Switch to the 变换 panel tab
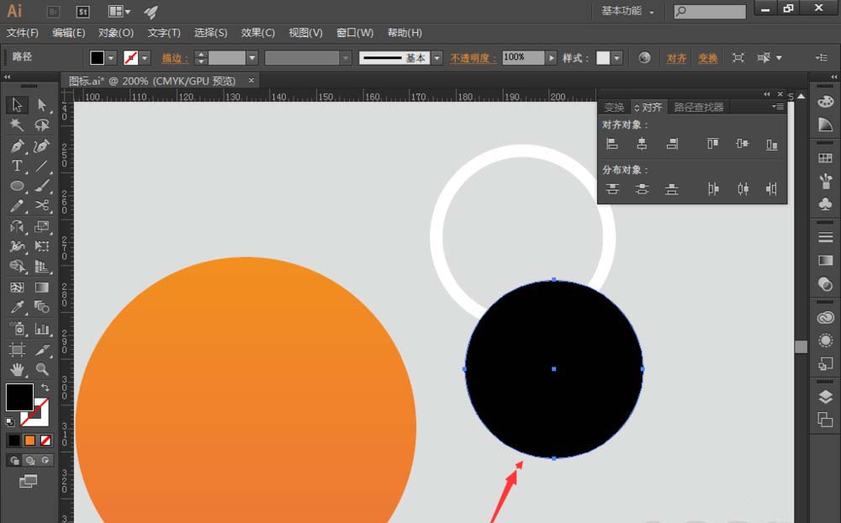The width and height of the screenshot is (841, 523). (x=614, y=108)
